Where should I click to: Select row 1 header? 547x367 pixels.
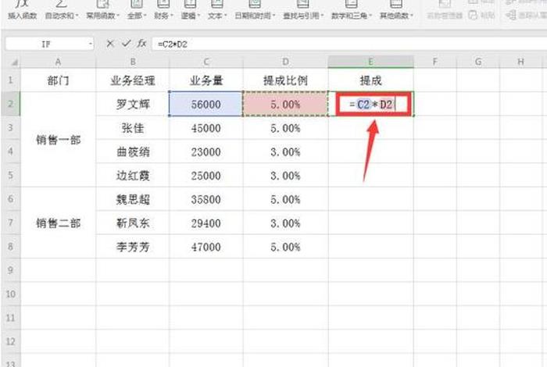click(x=10, y=80)
